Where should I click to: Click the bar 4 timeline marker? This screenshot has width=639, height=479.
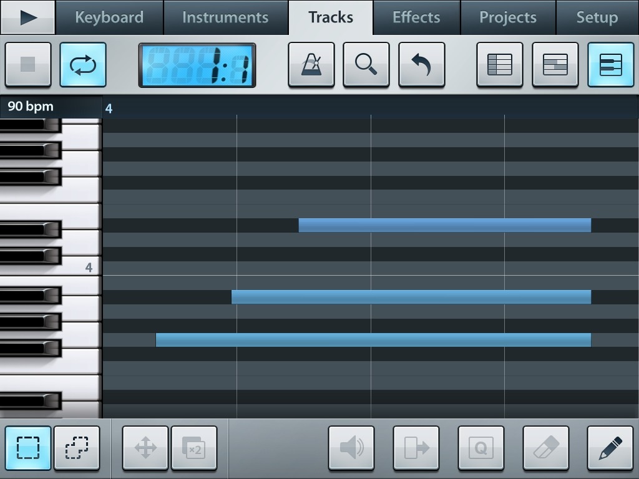[x=109, y=109]
